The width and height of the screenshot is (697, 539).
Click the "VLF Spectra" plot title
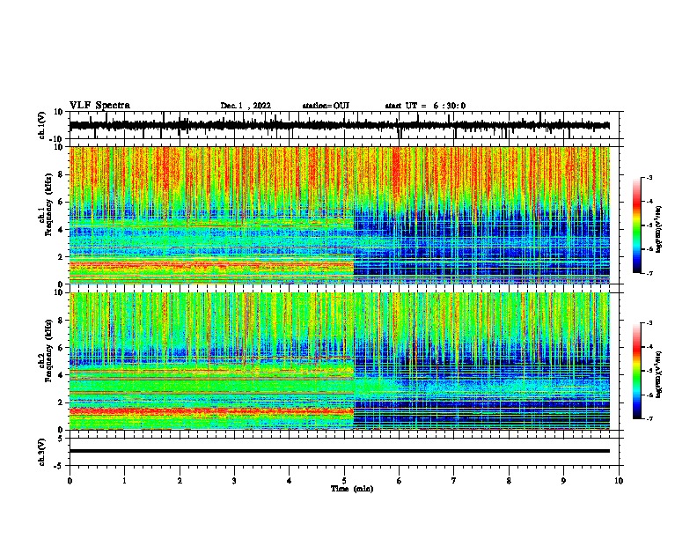tap(99, 106)
